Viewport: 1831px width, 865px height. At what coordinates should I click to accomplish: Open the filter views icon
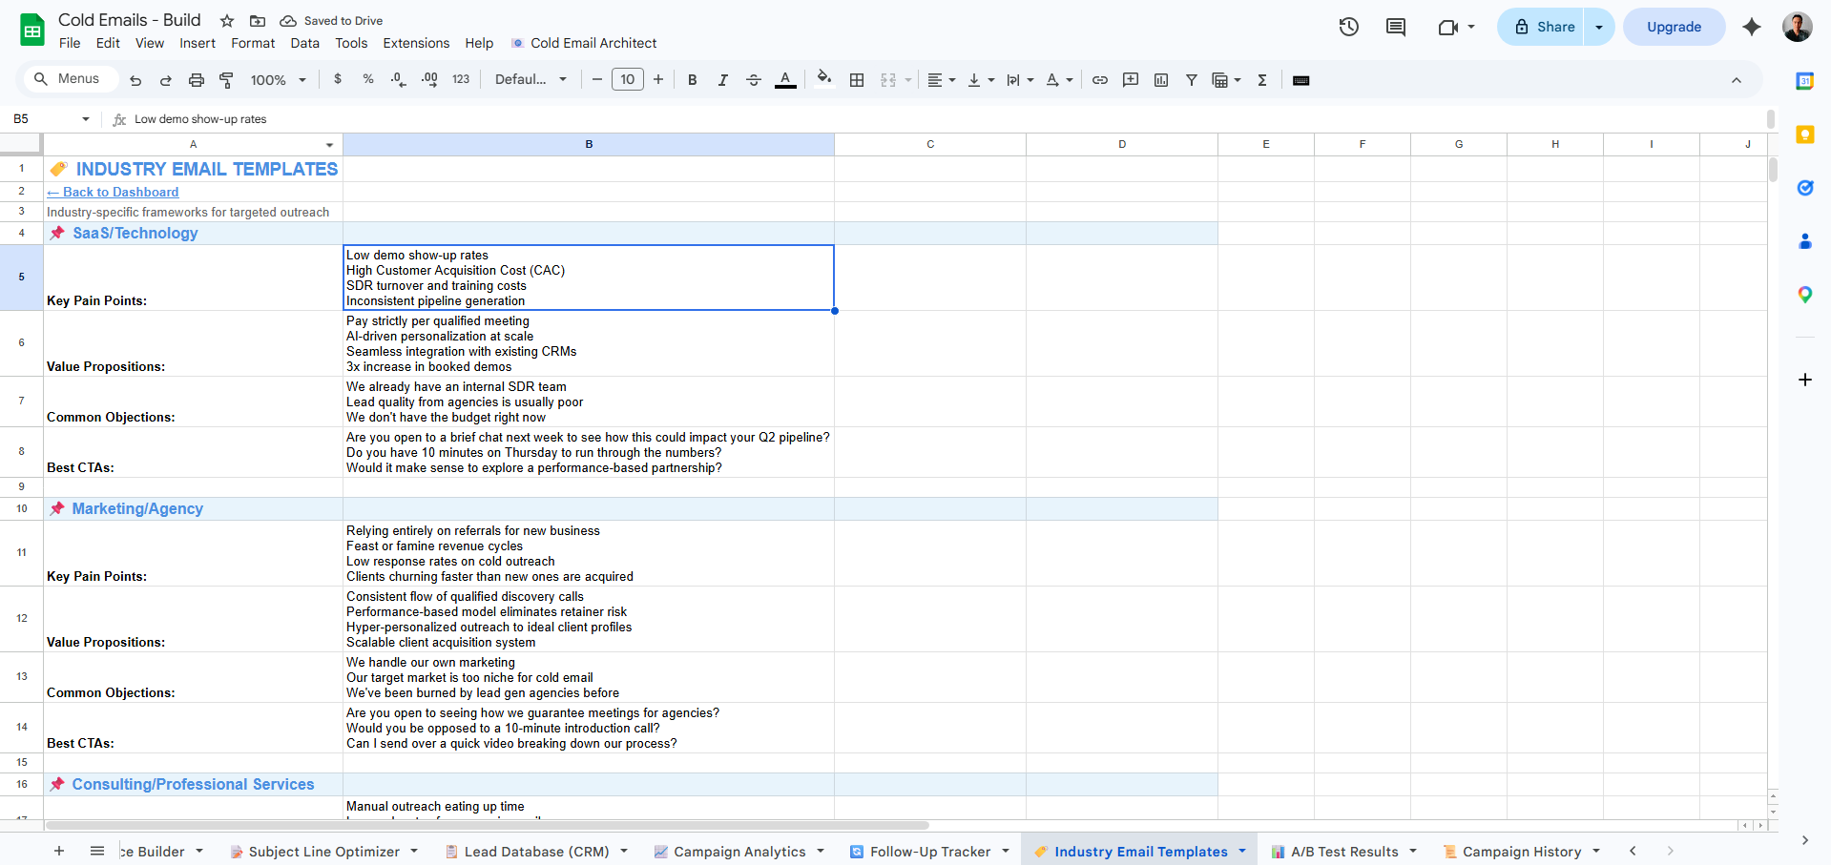1226,80
